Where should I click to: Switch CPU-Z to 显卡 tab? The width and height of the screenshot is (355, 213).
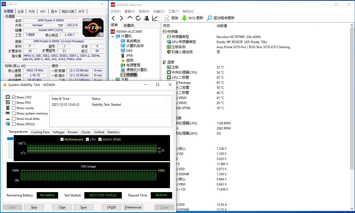click(x=54, y=12)
